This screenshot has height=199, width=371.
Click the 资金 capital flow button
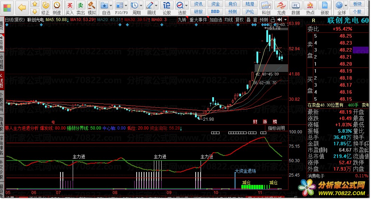click(x=215, y=4)
